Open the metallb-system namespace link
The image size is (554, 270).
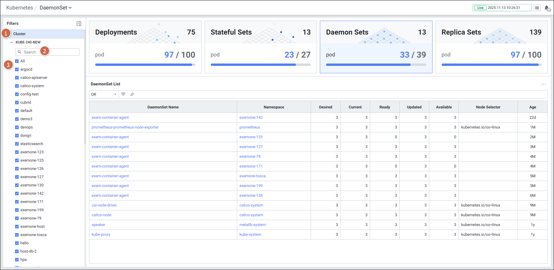(252, 225)
